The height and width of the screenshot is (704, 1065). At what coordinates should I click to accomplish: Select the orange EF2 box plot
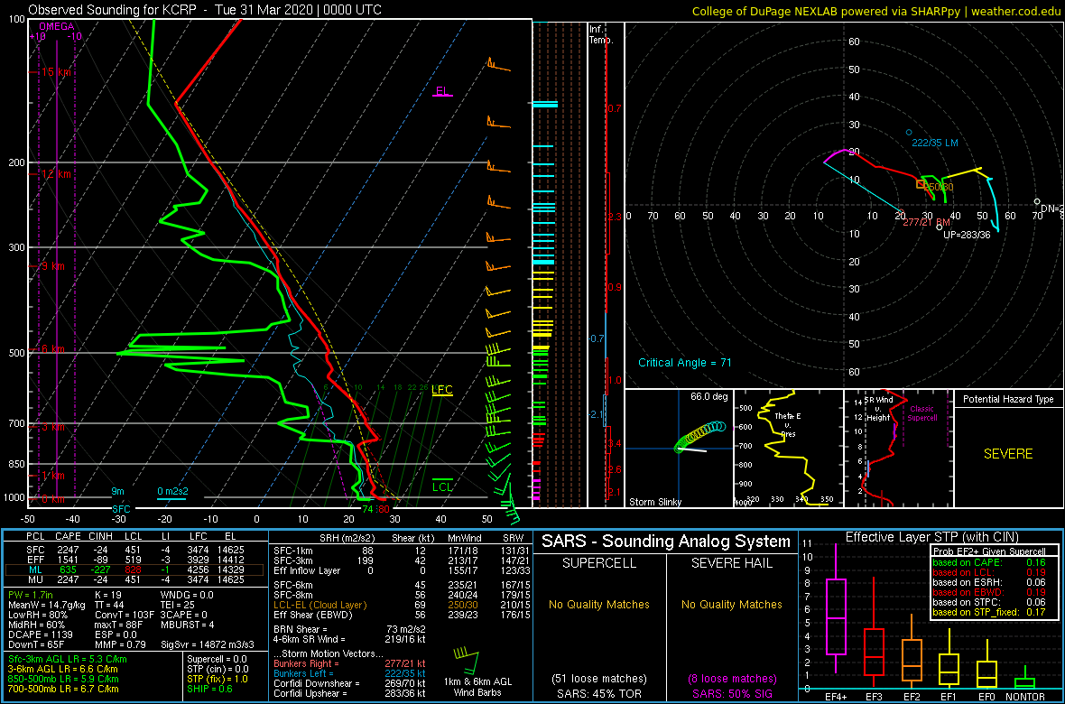[x=912, y=650]
